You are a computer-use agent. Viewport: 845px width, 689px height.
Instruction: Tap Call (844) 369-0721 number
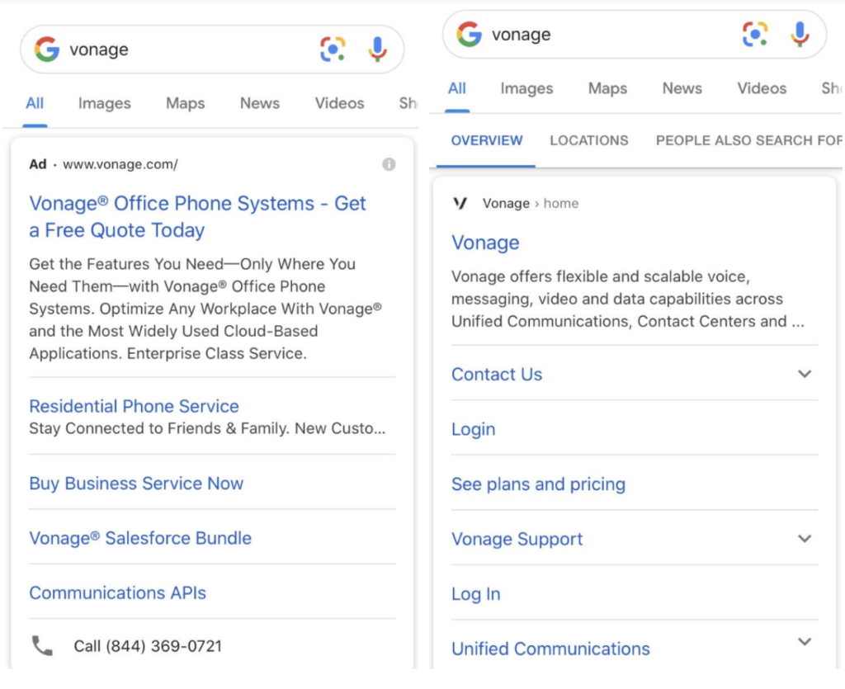(148, 646)
